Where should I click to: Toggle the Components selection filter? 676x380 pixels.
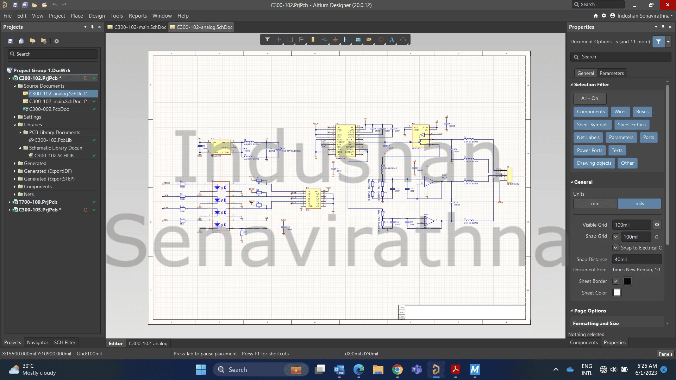[x=590, y=112]
